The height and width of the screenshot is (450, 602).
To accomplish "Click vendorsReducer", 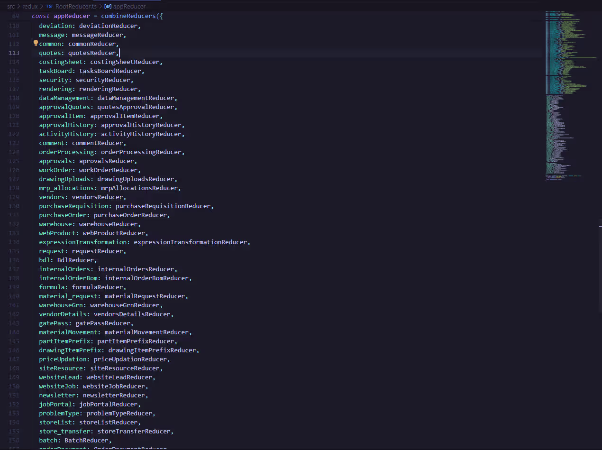I will pyautogui.click(x=97, y=197).
